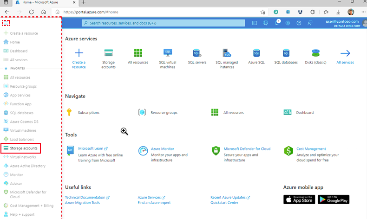The height and width of the screenshot is (219, 367).
Task: Open Microsoft Learn tool link
Action: pyautogui.click(x=93, y=148)
